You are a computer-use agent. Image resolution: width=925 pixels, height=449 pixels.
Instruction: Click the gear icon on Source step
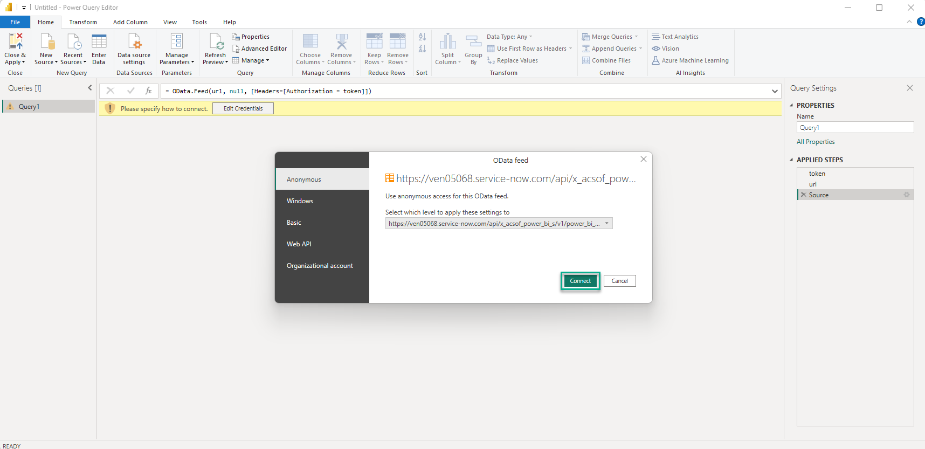coord(906,195)
